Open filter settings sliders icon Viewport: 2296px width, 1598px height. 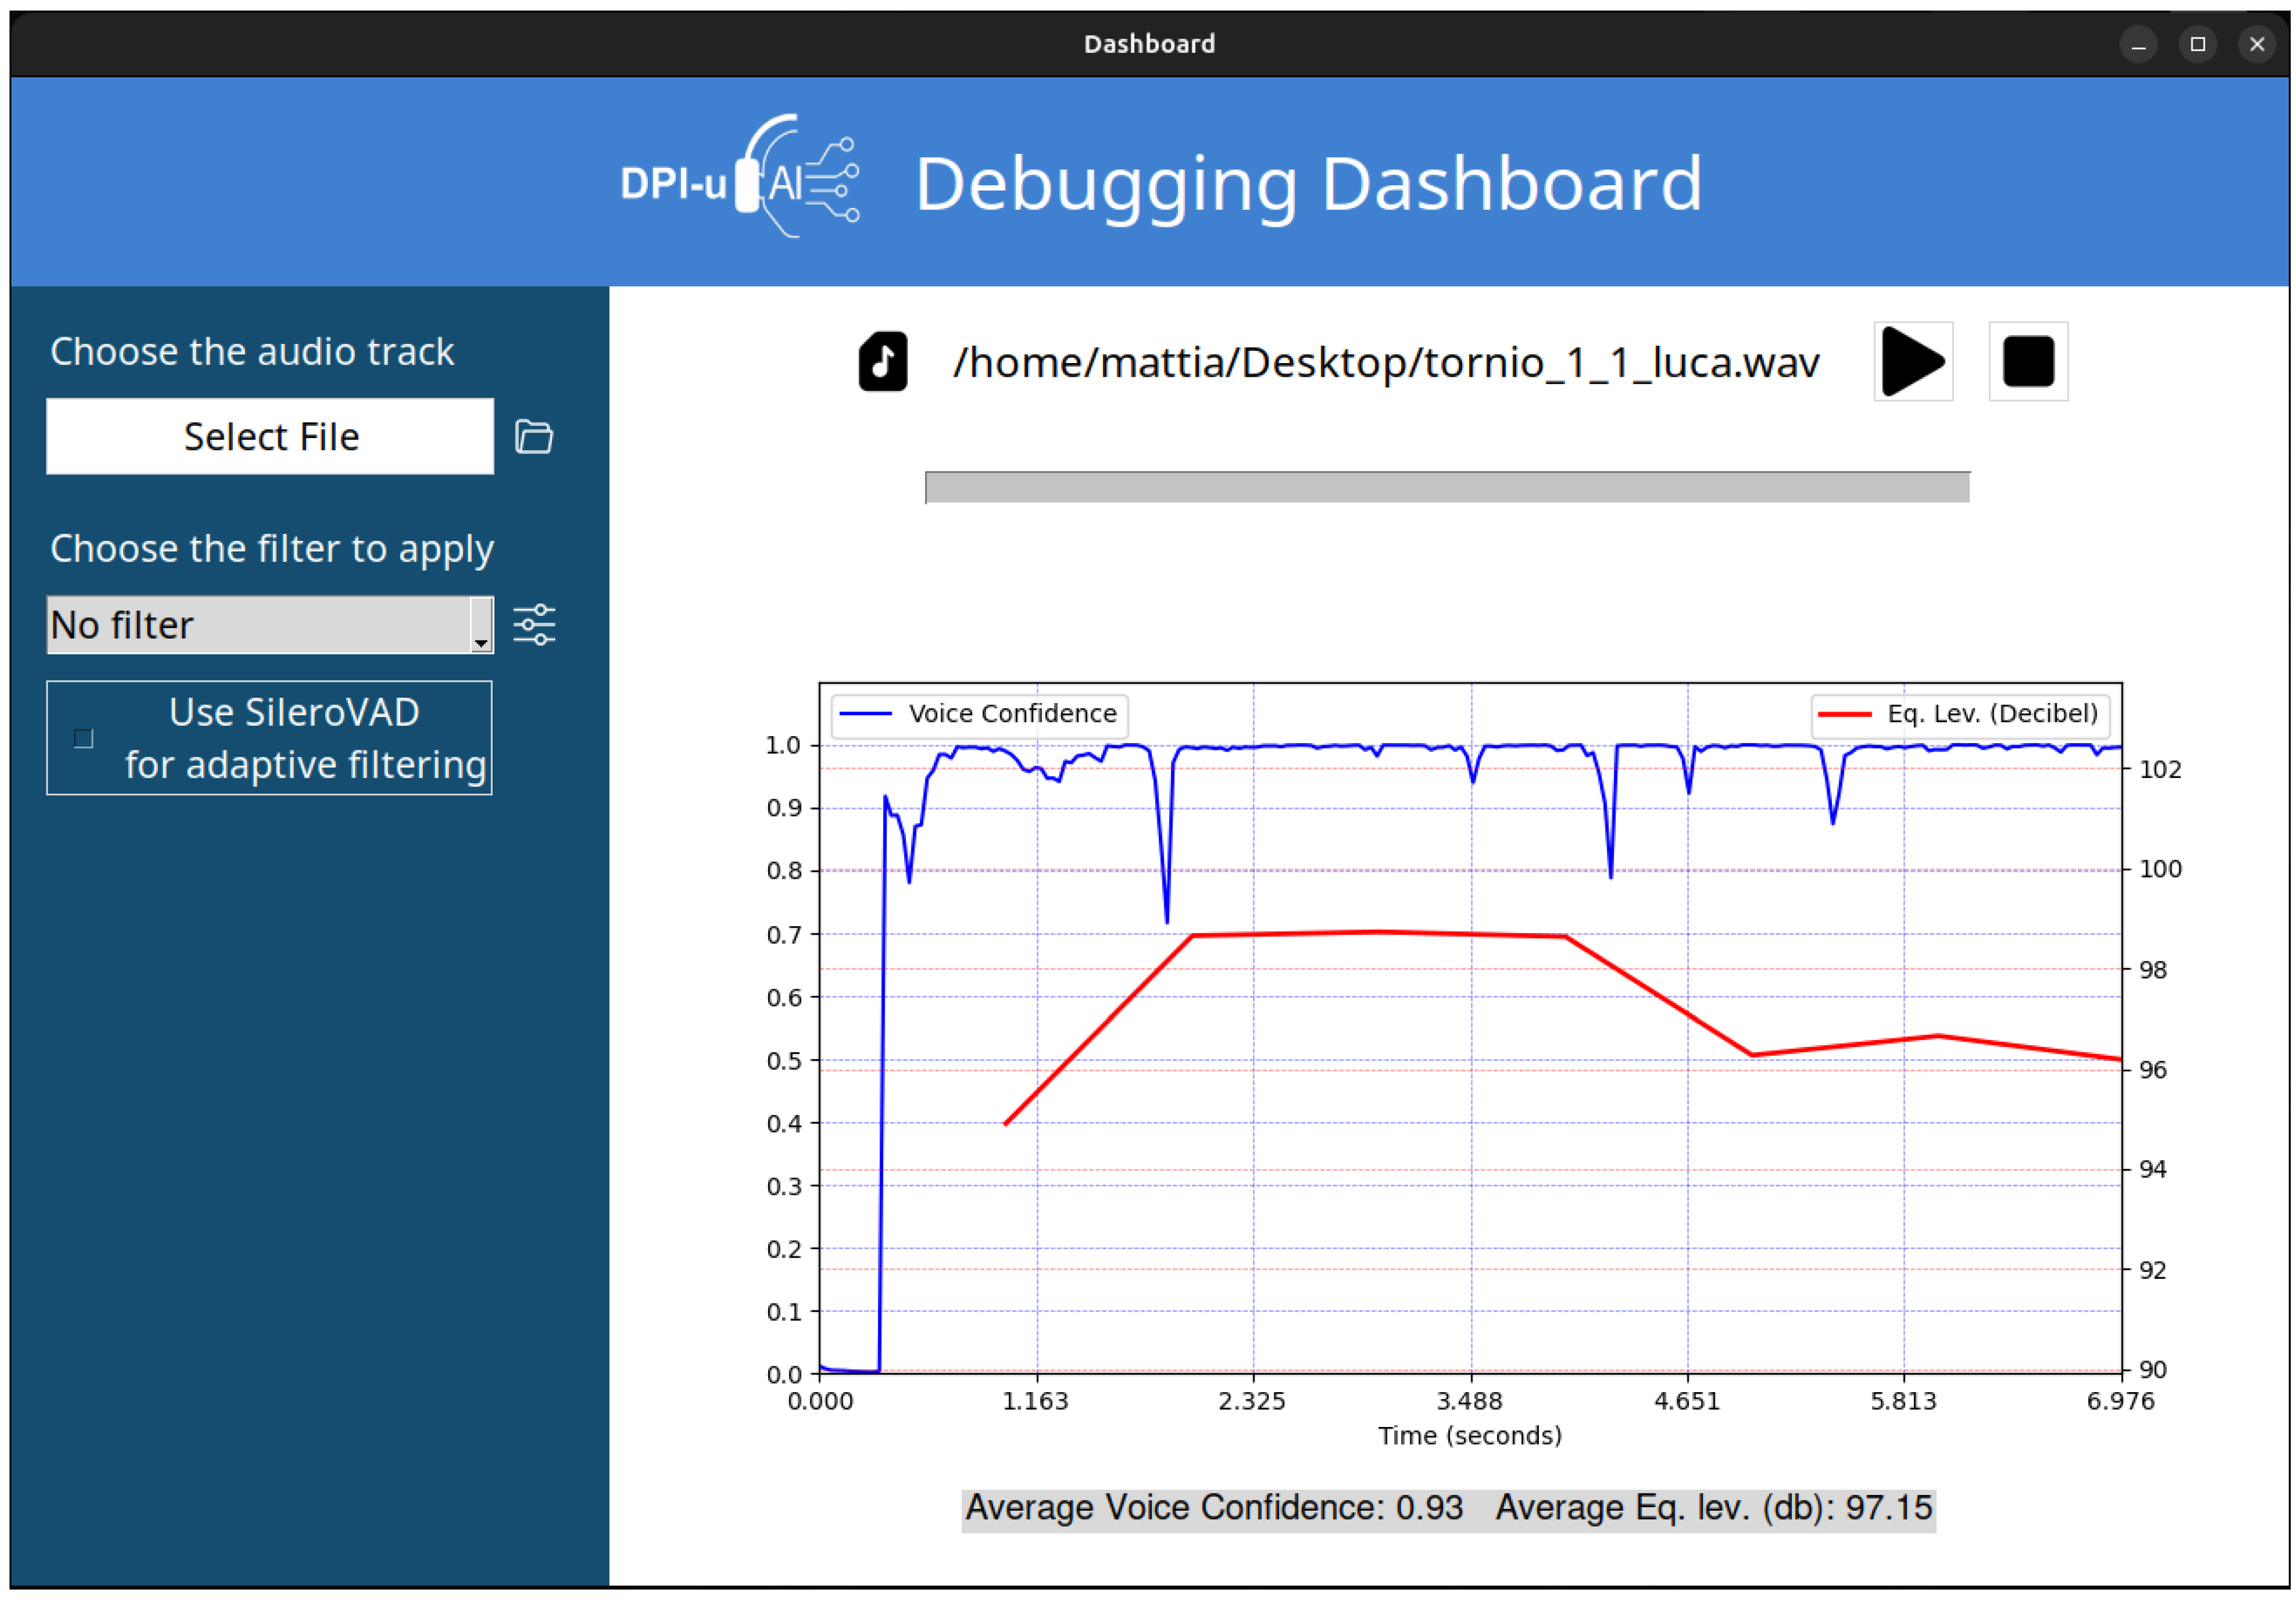[x=534, y=625]
